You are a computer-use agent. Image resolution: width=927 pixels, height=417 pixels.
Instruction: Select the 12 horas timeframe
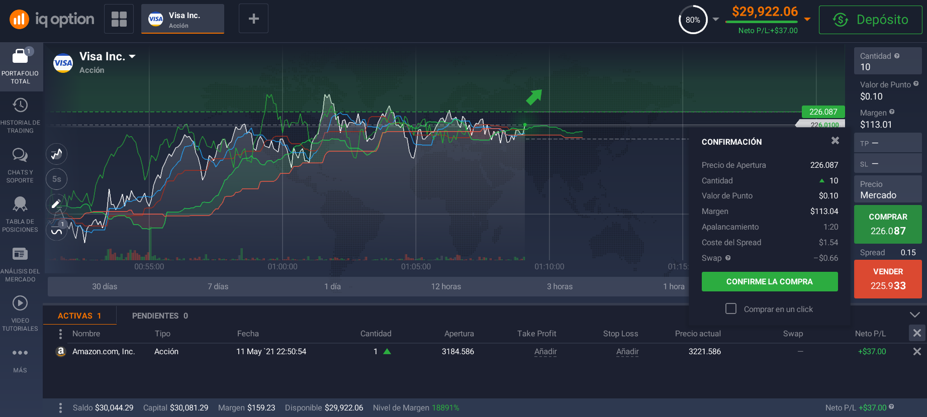(446, 286)
